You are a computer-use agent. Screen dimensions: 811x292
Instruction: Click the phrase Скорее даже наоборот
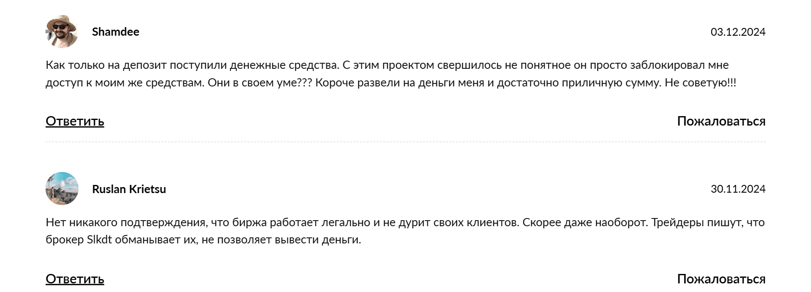(585, 223)
